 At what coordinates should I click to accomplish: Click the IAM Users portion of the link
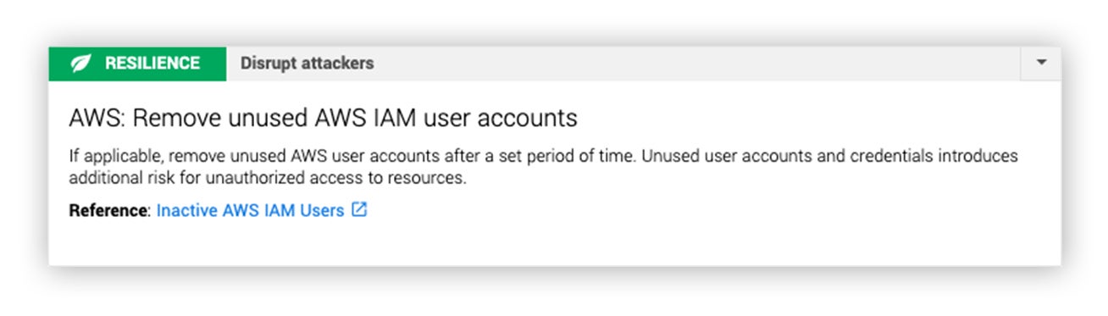(303, 210)
